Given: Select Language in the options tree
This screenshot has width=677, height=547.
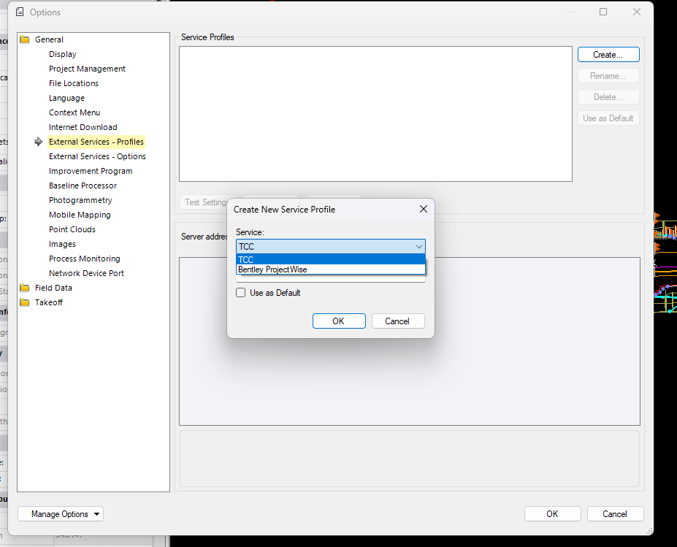Looking at the screenshot, I should [67, 98].
